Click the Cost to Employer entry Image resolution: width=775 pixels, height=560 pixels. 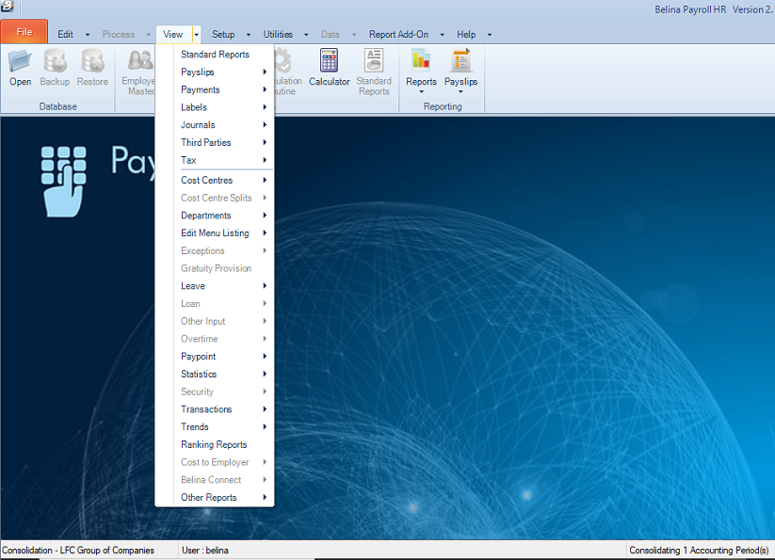(215, 462)
